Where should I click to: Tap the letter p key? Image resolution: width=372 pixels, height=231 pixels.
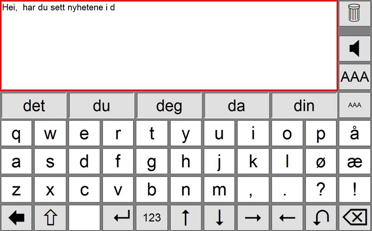(321, 133)
